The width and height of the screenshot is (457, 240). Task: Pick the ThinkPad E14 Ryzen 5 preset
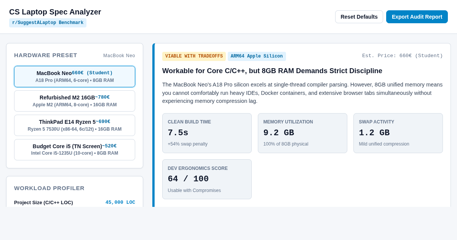coord(75,125)
